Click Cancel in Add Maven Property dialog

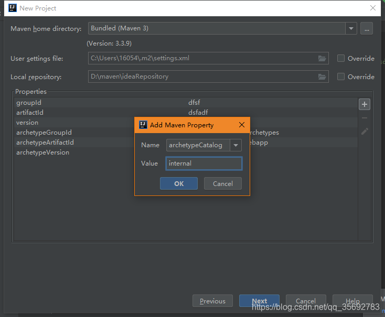pos(223,183)
